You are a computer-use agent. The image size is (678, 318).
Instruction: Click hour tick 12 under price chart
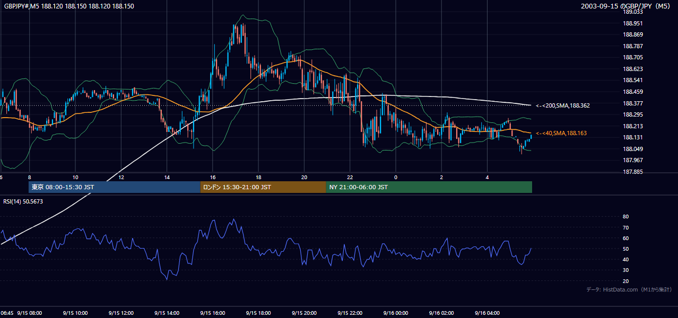coord(121,177)
